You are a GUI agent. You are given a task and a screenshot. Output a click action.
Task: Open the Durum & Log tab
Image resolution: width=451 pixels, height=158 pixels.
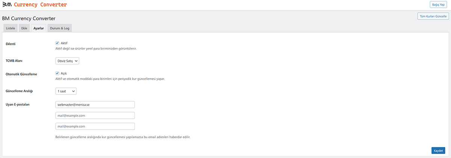[x=59, y=28]
